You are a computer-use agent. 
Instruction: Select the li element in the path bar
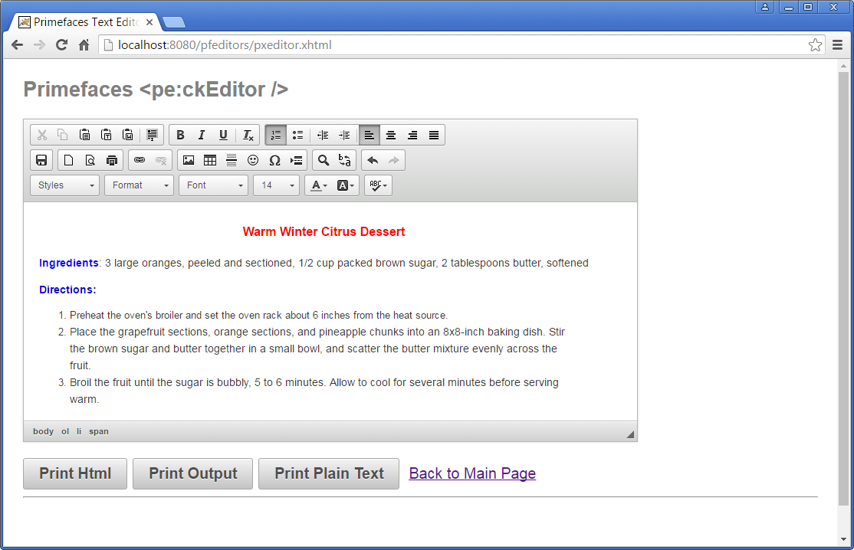[79, 431]
